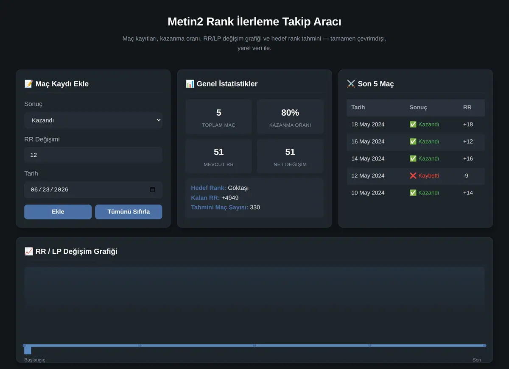Screen dimensions: 509x369
Task: Click the Metin2 Rank İlerleme Takip Aracı heading
Action: [x=255, y=22]
